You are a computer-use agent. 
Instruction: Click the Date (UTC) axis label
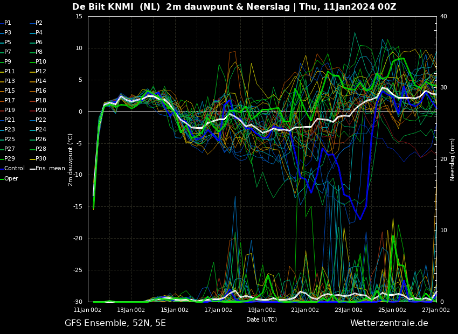coord(261,319)
